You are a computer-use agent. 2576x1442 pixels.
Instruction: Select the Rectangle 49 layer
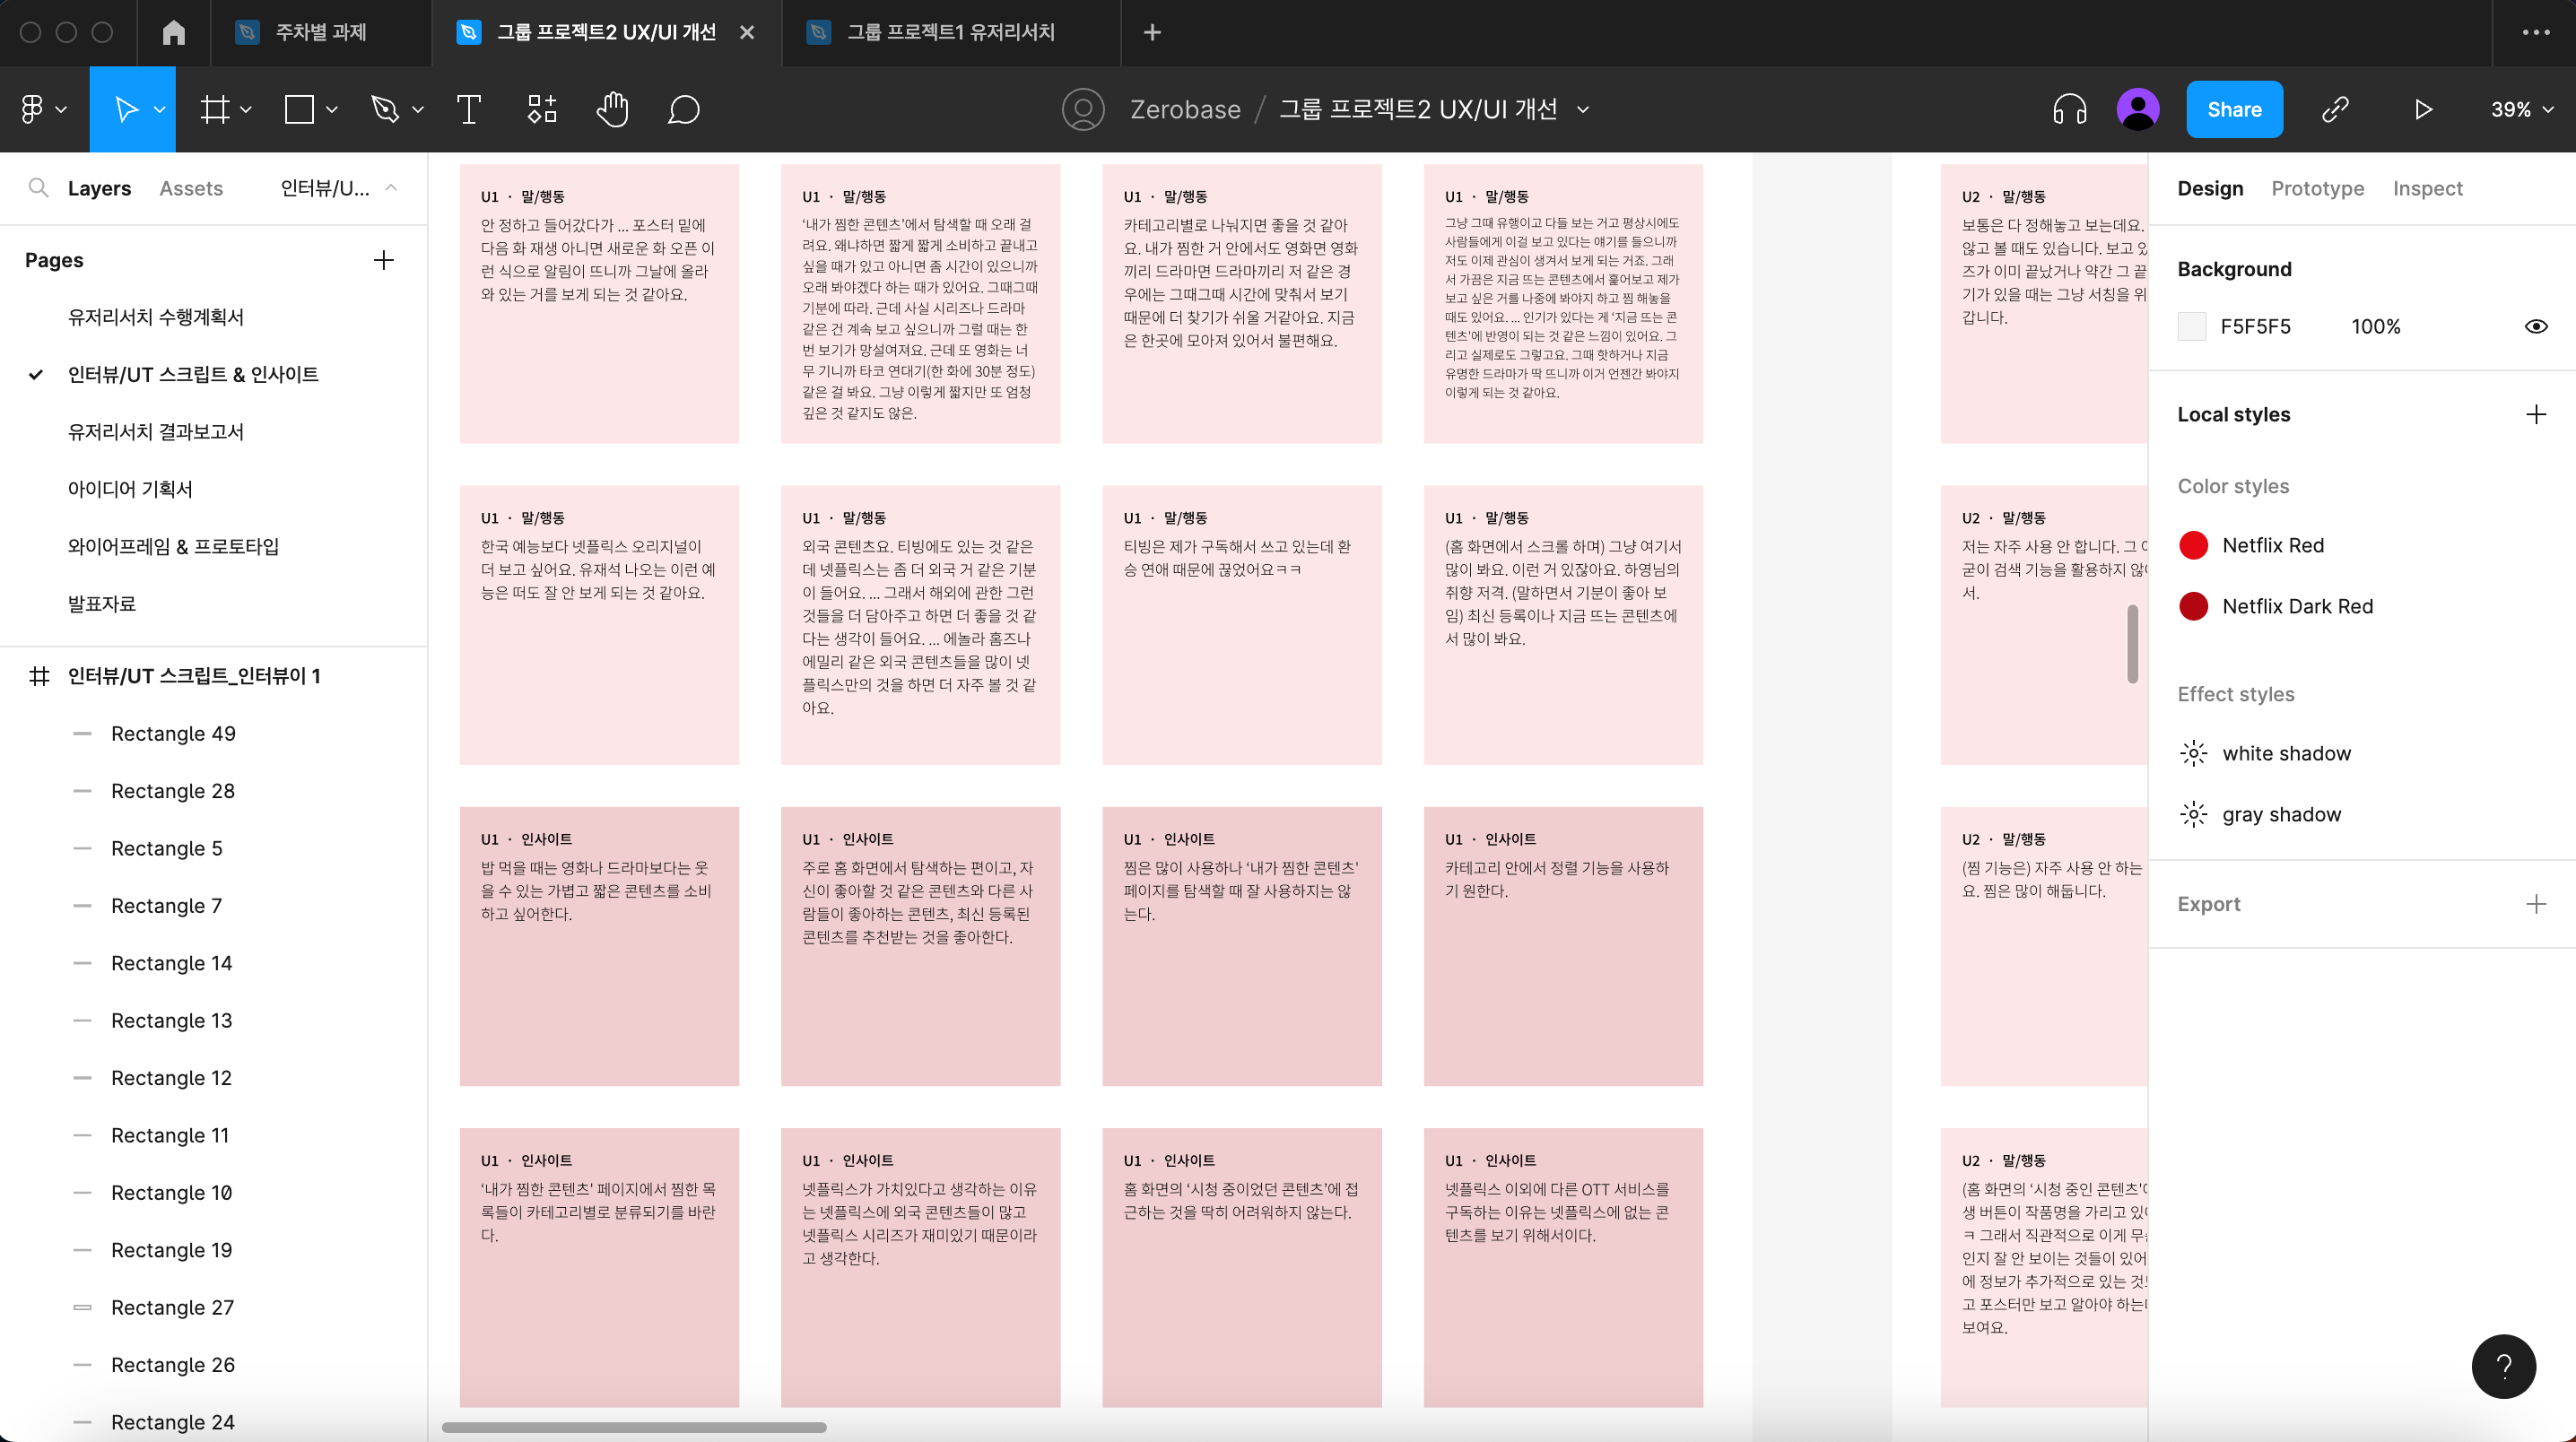(x=173, y=733)
